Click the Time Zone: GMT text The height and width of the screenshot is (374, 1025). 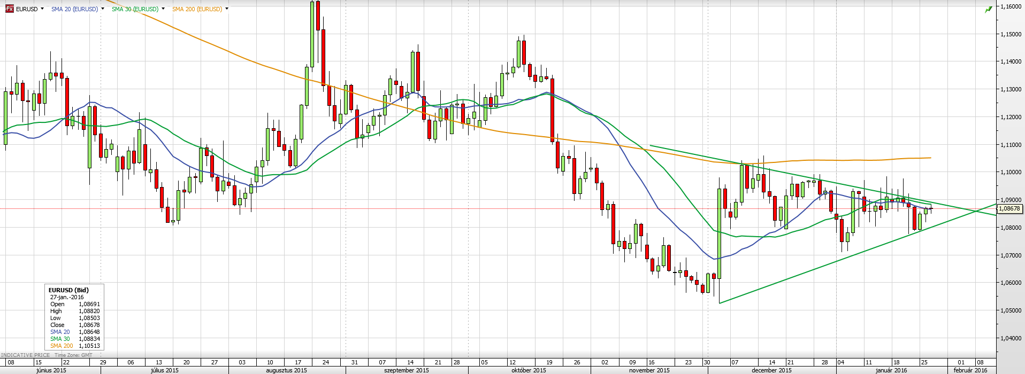pyautogui.click(x=73, y=355)
